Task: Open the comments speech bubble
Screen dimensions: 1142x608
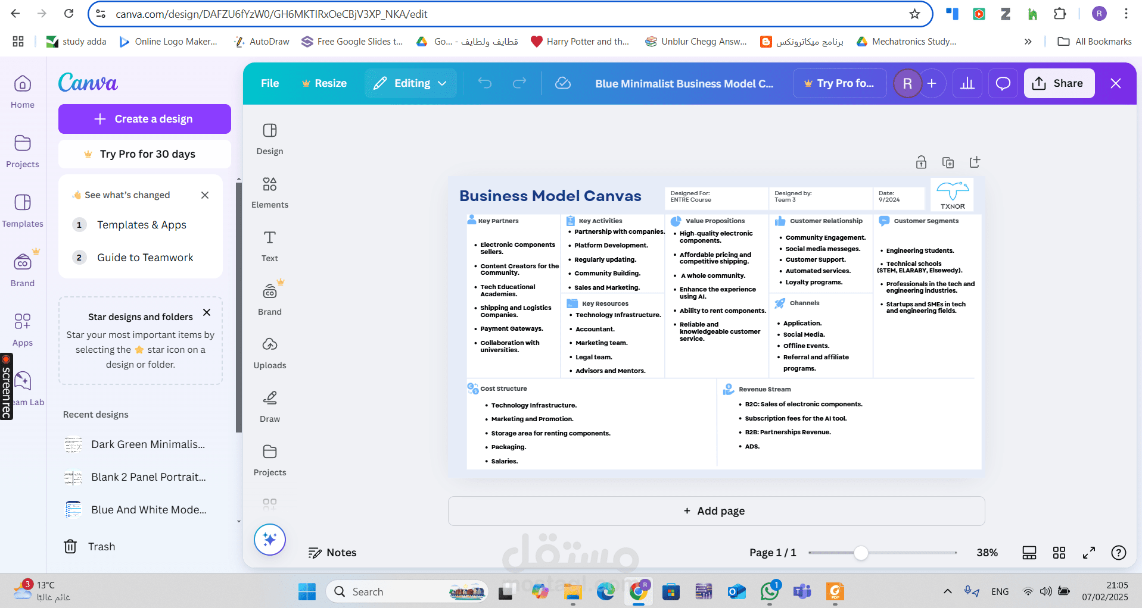Action: point(1003,83)
